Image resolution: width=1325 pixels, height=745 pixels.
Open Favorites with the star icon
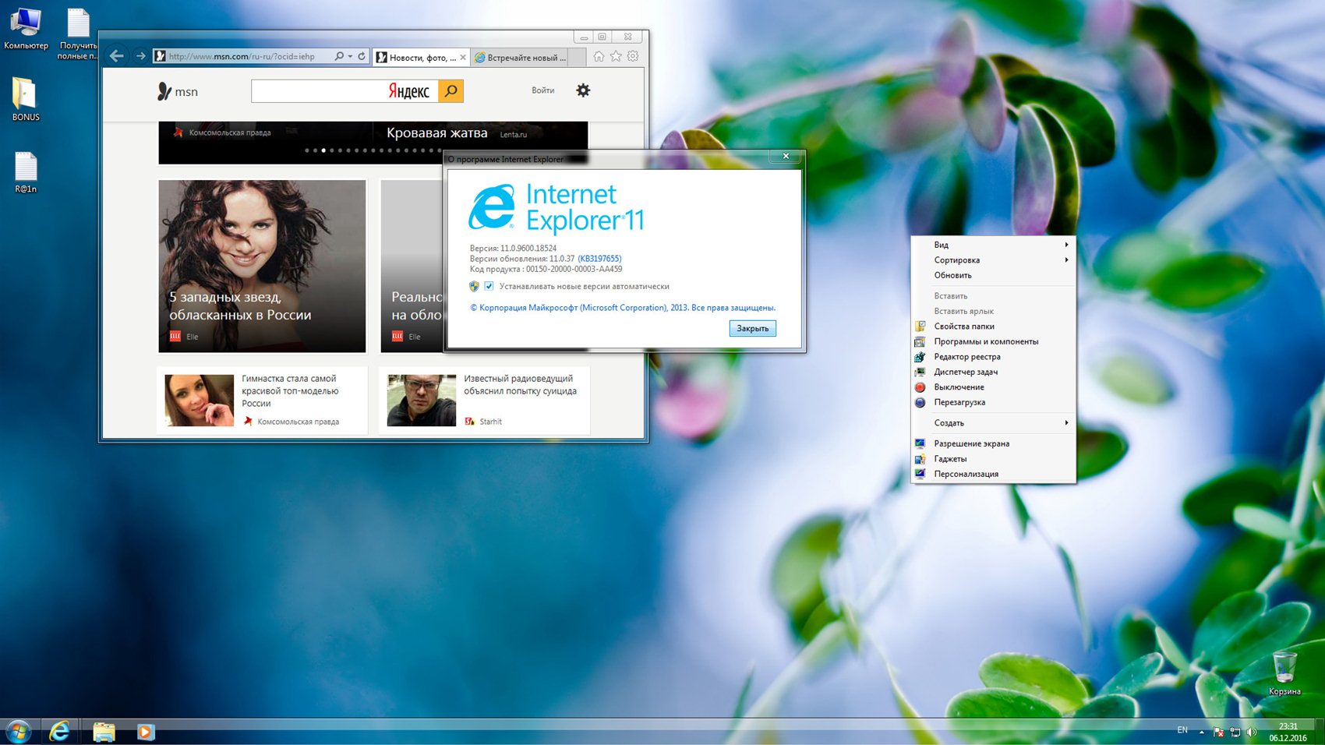coord(616,56)
